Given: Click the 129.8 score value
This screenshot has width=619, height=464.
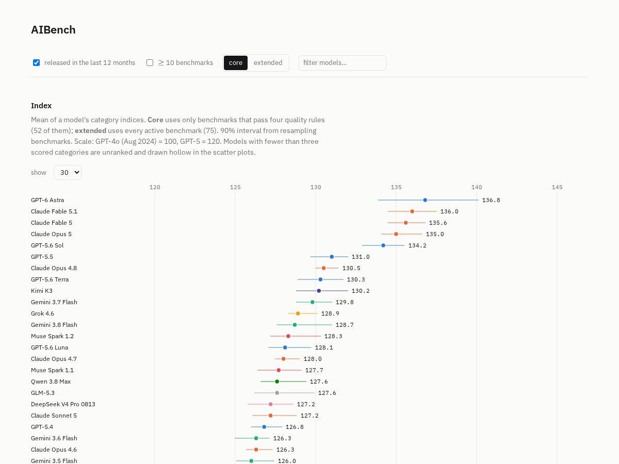Looking at the screenshot, I should pos(345,302).
